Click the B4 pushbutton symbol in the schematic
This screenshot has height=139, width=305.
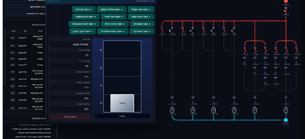(233, 31)
